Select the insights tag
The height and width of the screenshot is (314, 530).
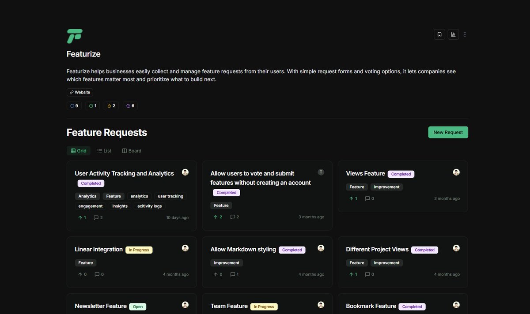pyautogui.click(x=120, y=206)
